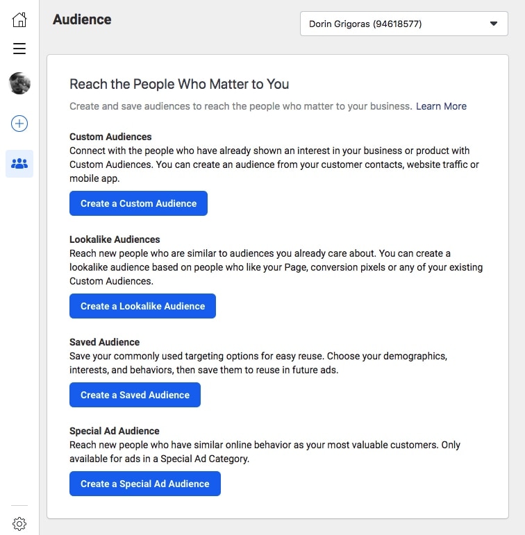Select the Audiences people icon
Viewport: 525px width, 535px height.
tap(19, 164)
